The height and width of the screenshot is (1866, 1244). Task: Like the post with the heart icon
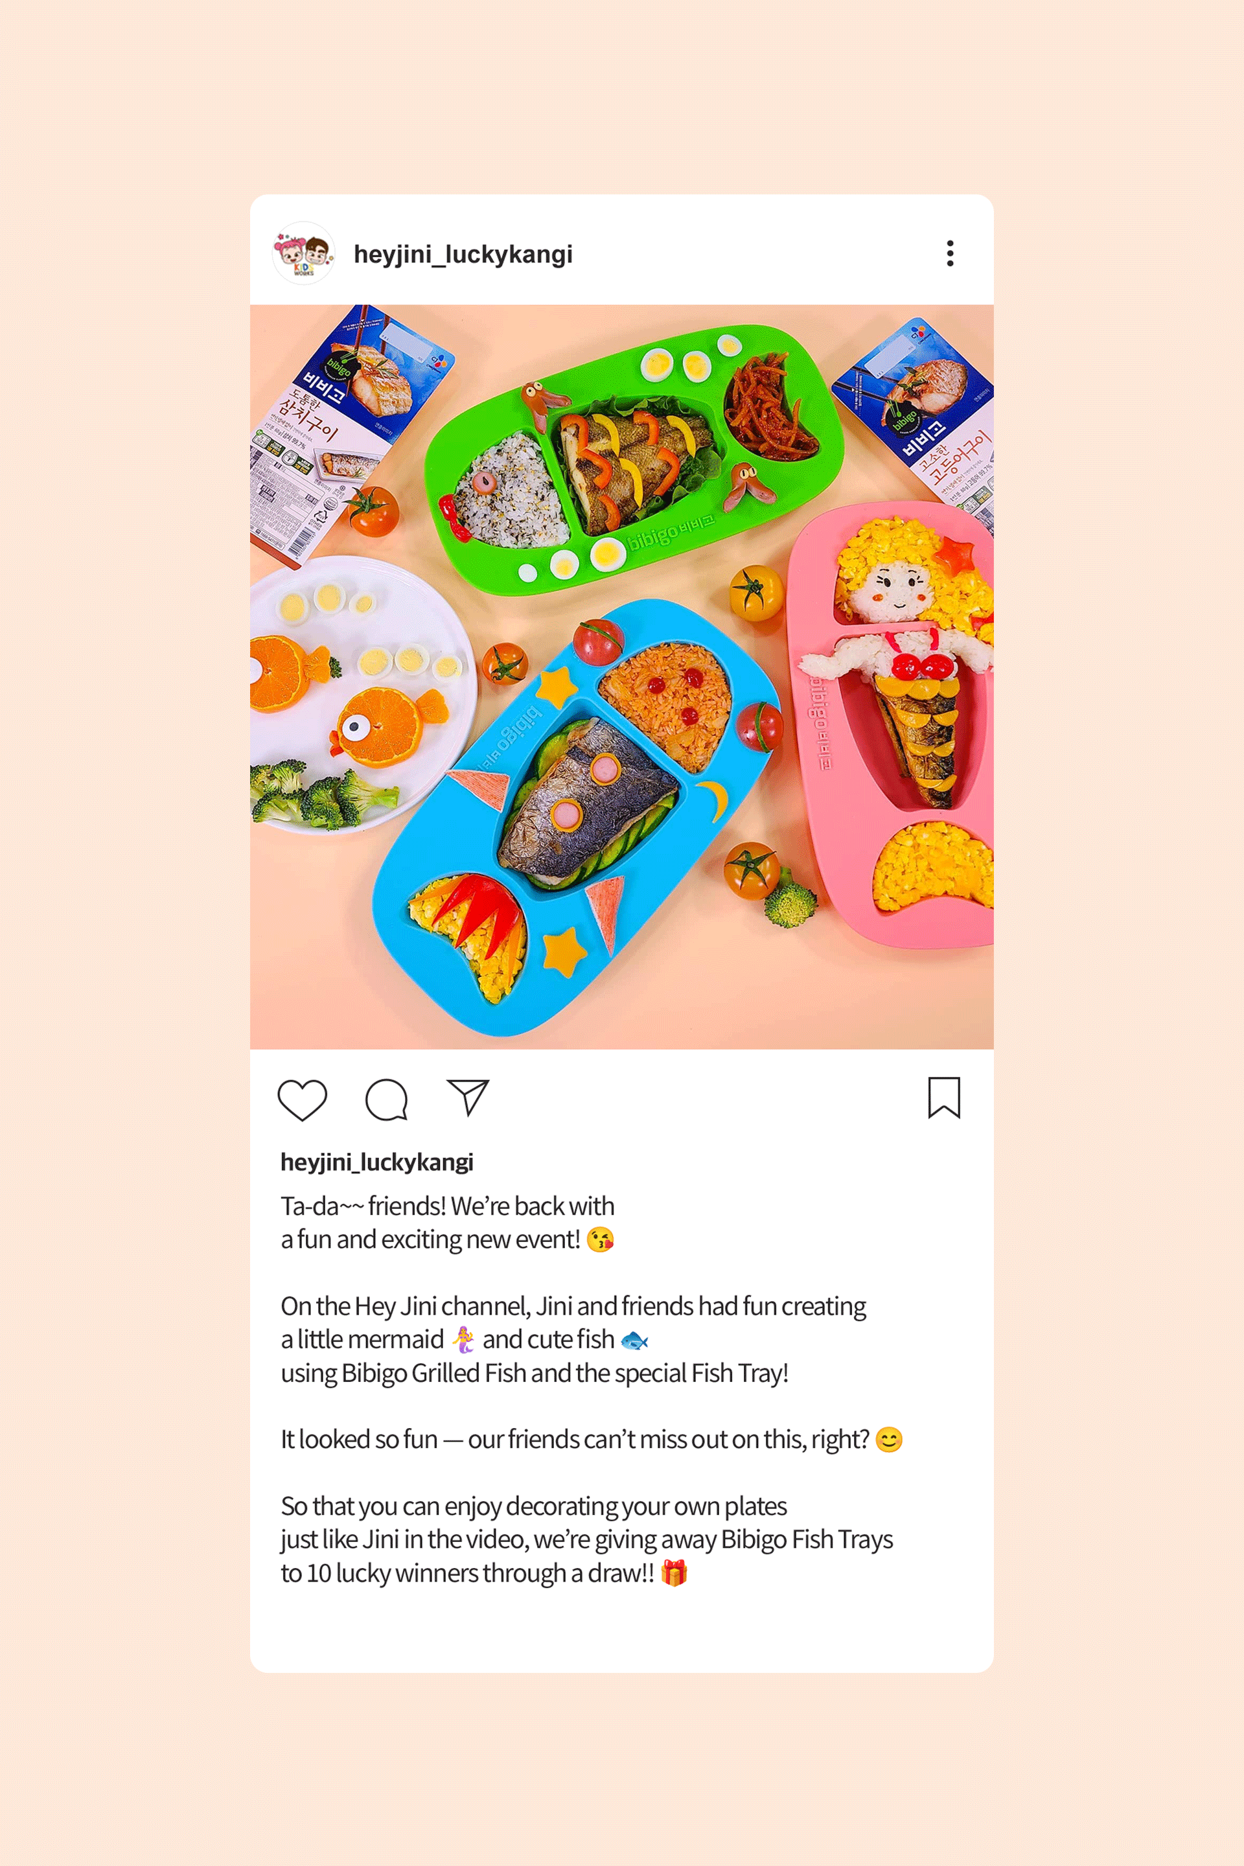[x=303, y=1099]
